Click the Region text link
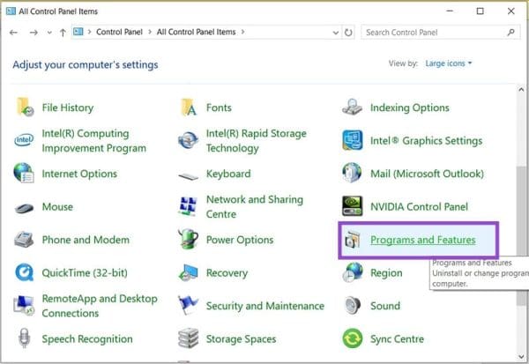The height and width of the screenshot is (364, 529). point(386,273)
